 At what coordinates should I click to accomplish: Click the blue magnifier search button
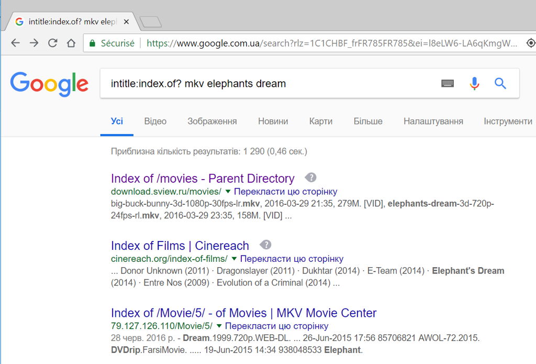coord(500,83)
